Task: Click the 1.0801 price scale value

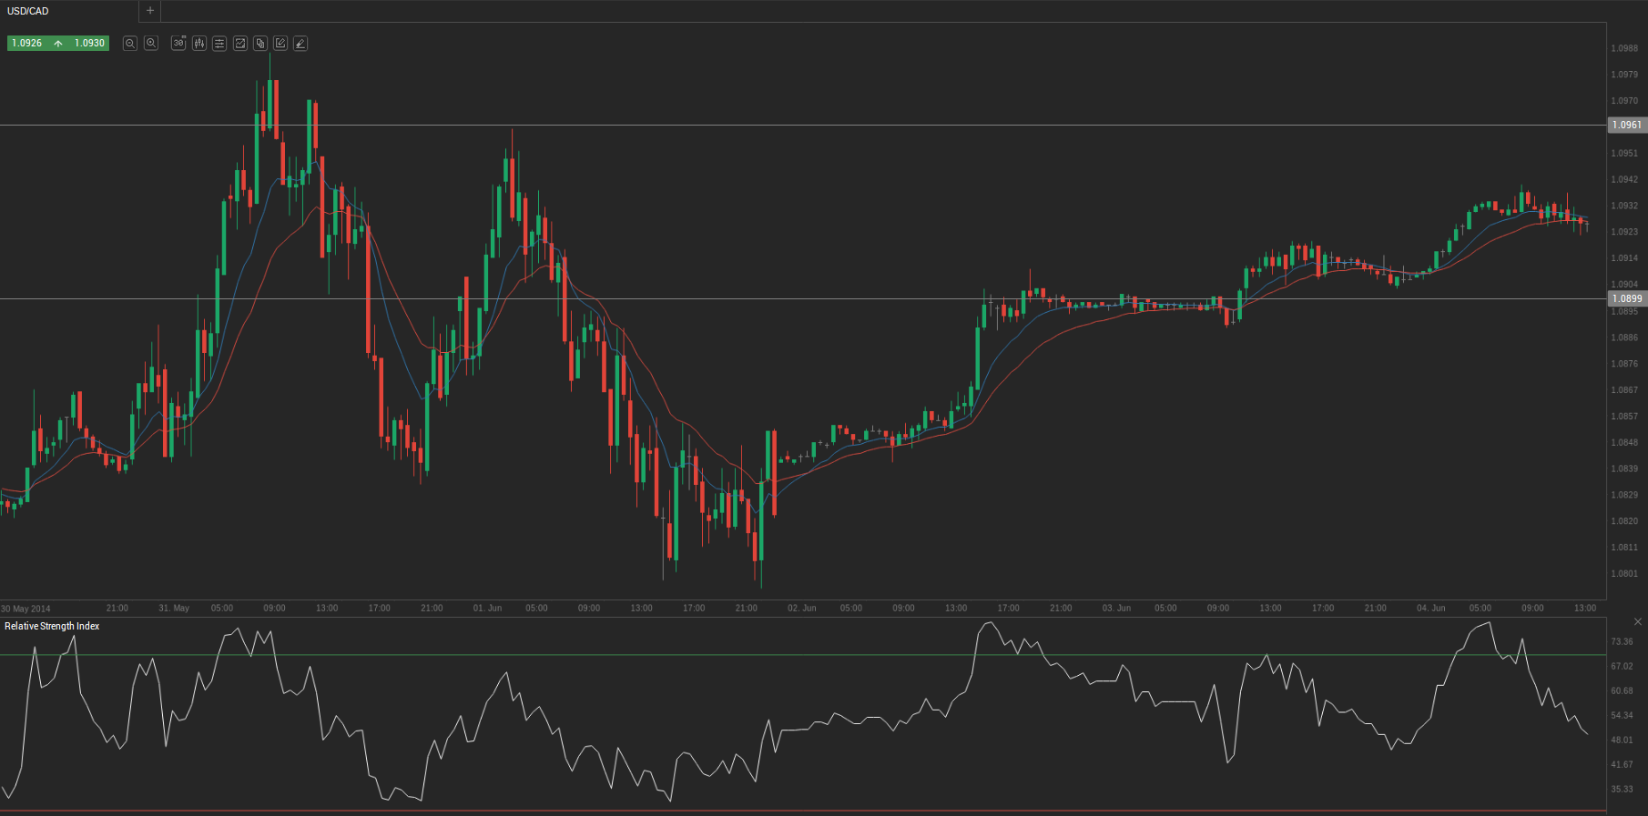Action: (1624, 574)
